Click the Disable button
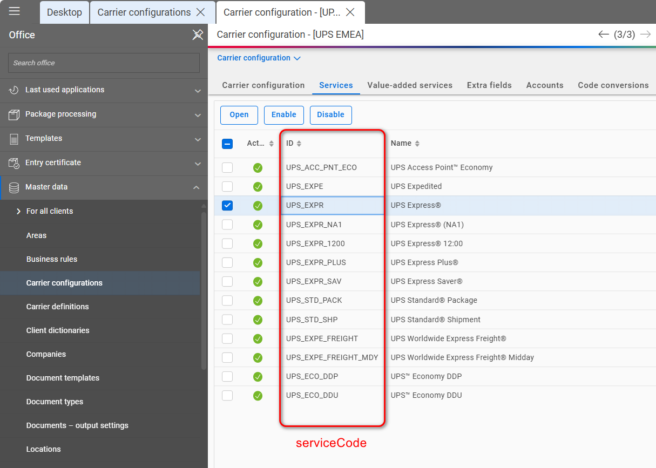Viewport: 656px width, 468px height. pyautogui.click(x=331, y=115)
